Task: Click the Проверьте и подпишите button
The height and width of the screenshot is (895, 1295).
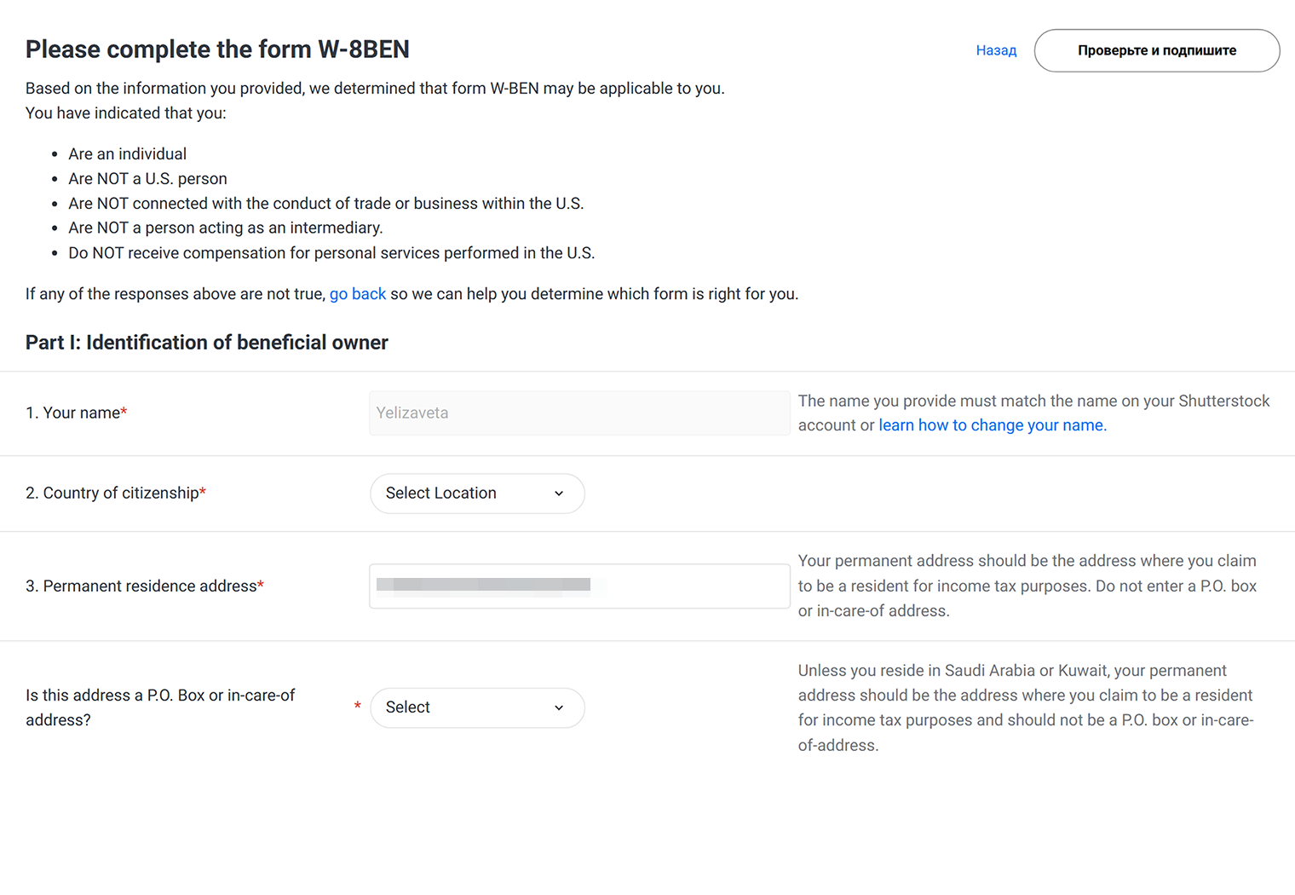Action: pyautogui.click(x=1156, y=50)
